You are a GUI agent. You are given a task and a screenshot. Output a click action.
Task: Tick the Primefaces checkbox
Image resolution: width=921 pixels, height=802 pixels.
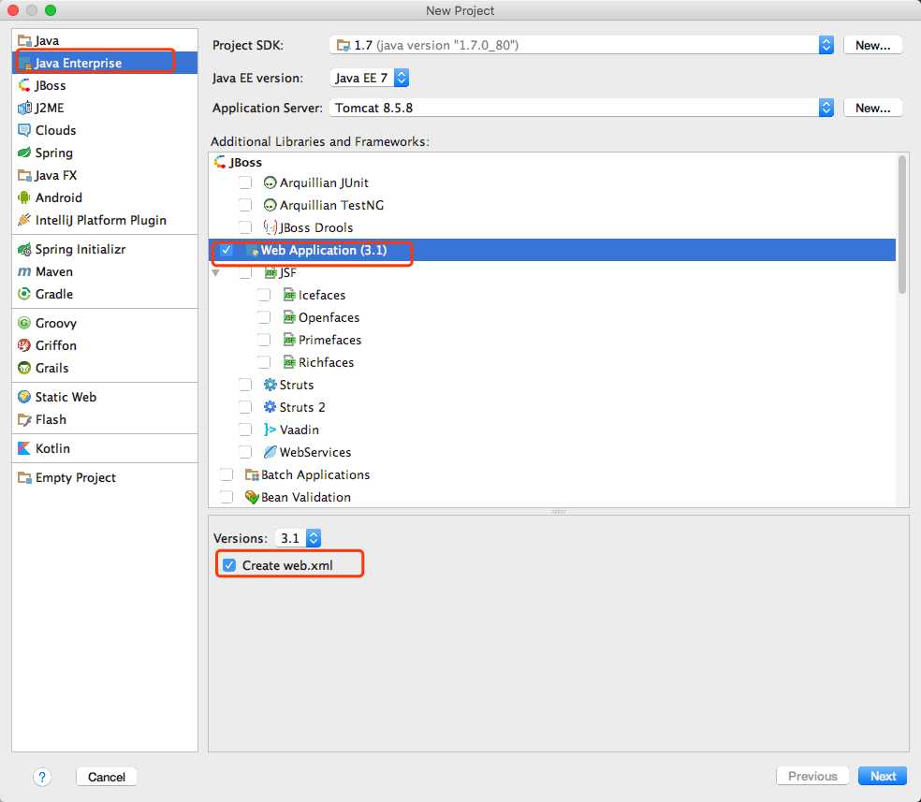point(264,340)
